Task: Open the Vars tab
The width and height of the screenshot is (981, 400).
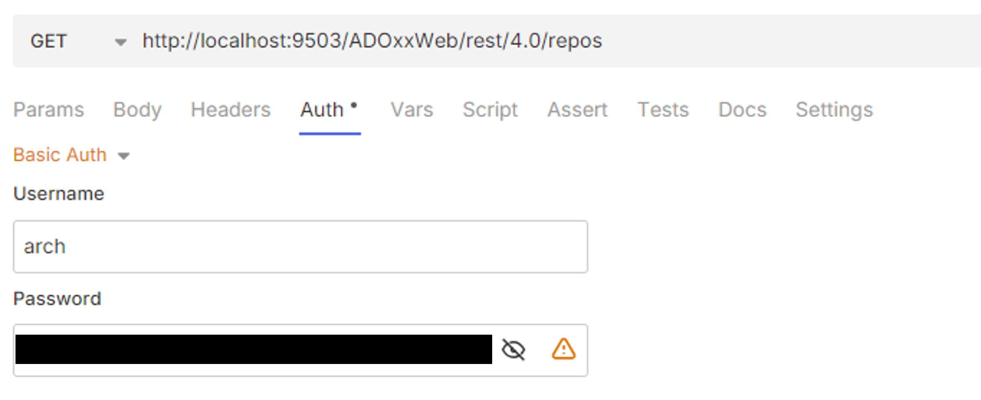Action: [x=412, y=110]
